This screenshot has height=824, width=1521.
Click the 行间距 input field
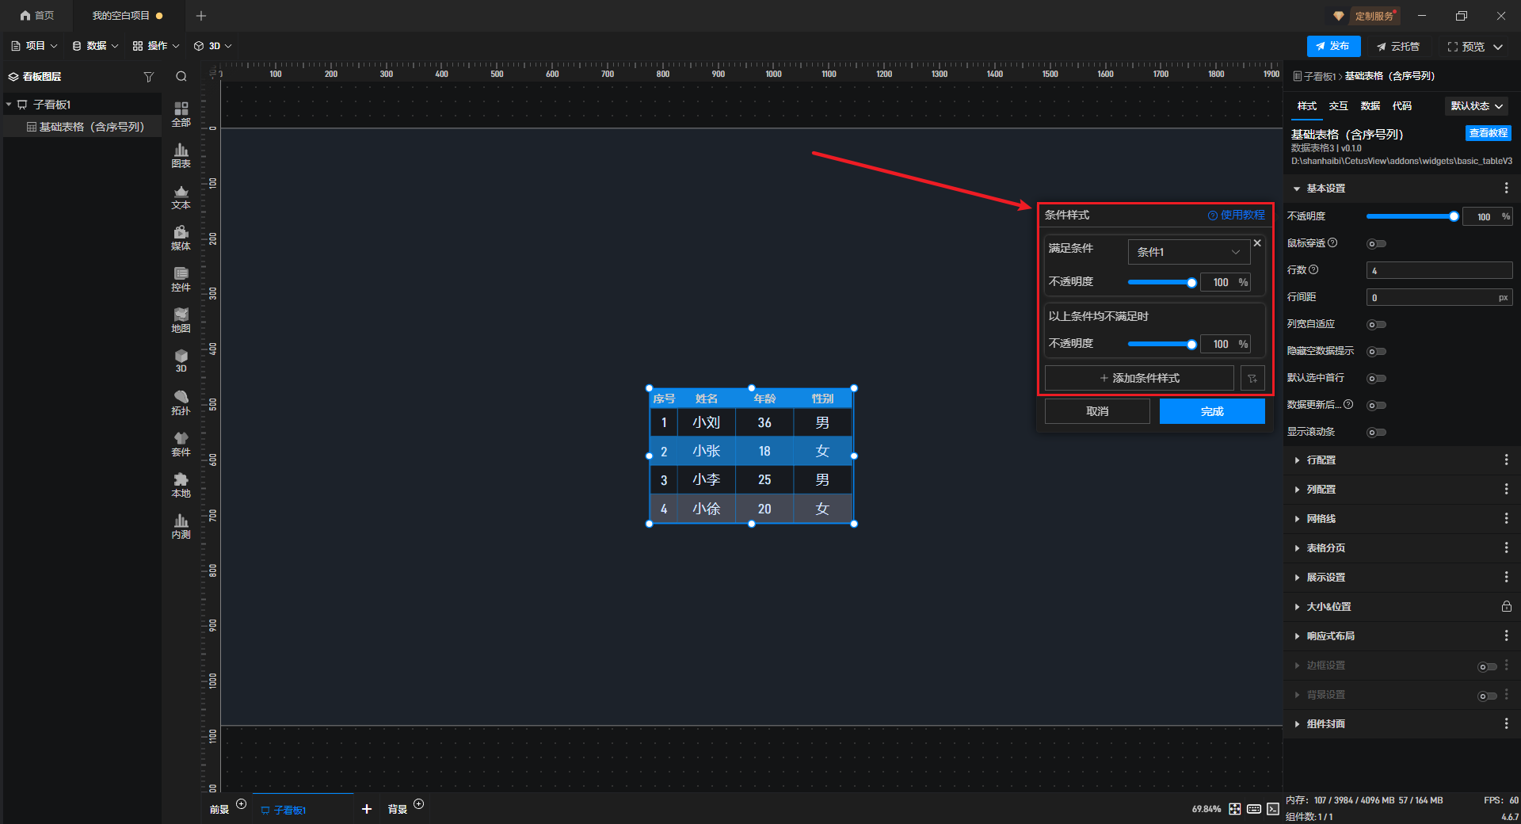point(1431,298)
